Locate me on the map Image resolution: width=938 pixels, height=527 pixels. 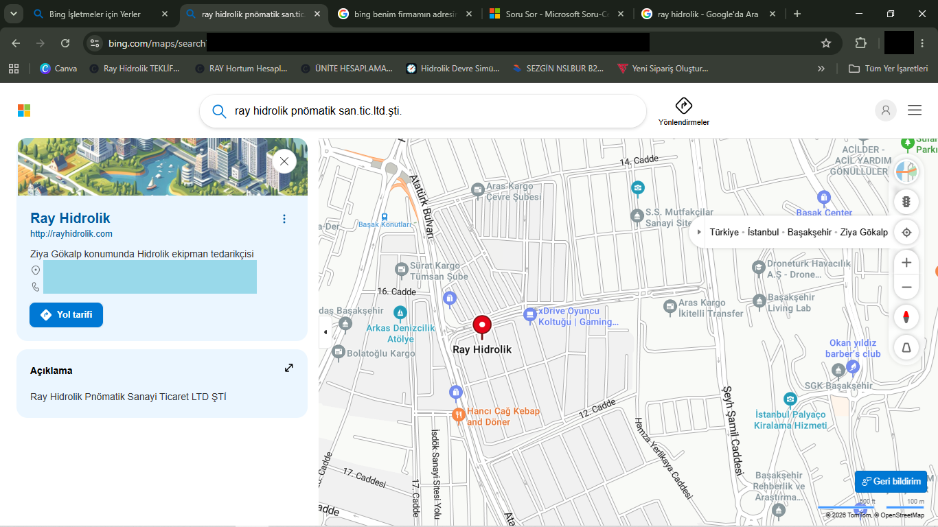click(906, 232)
